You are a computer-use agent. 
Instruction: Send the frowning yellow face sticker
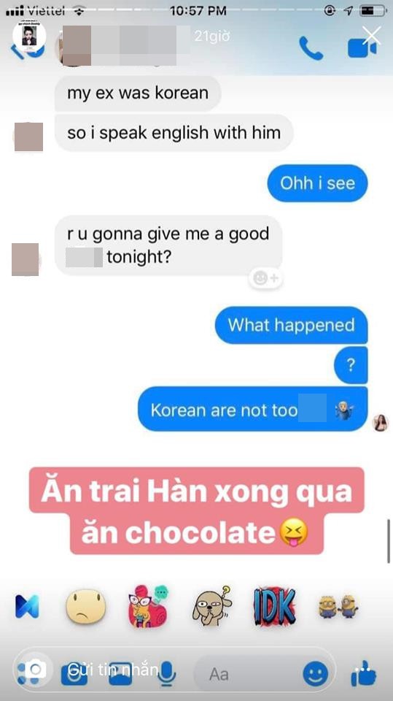[x=86, y=607]
